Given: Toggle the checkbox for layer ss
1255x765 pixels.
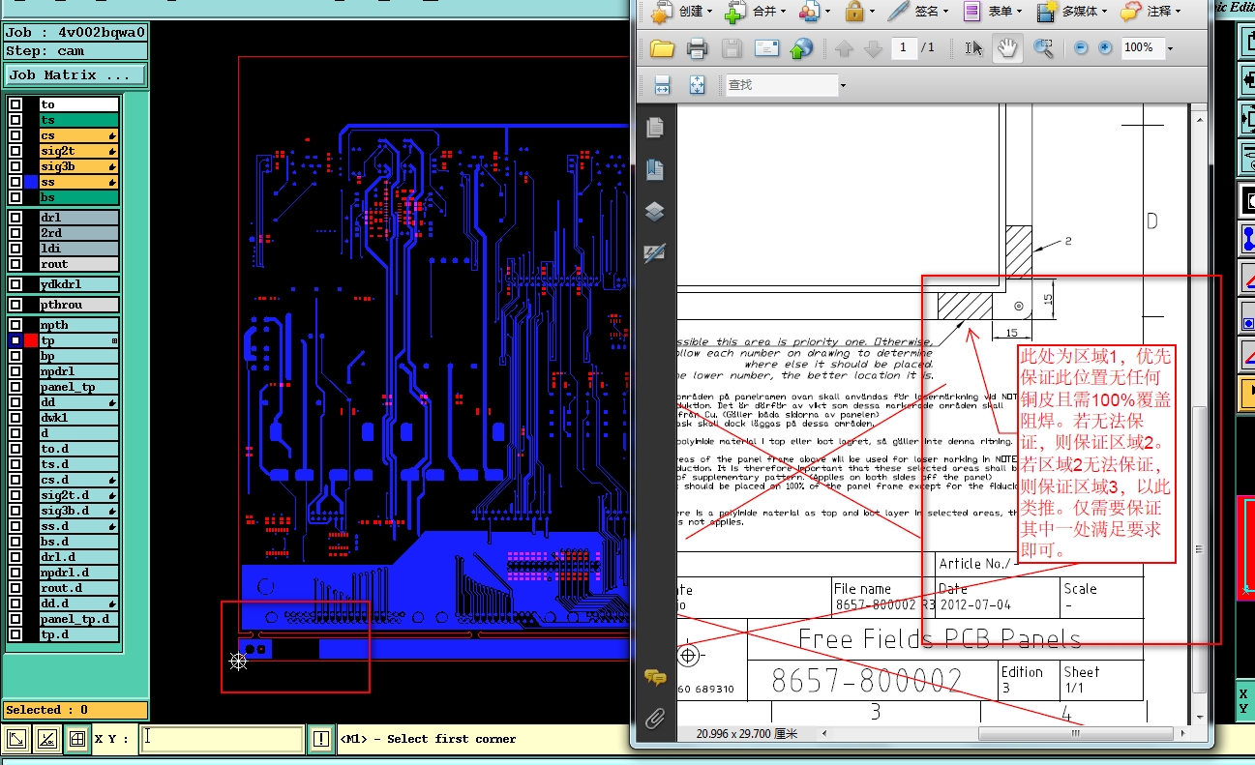Looking at the screenshot, I should click(15, 182).
